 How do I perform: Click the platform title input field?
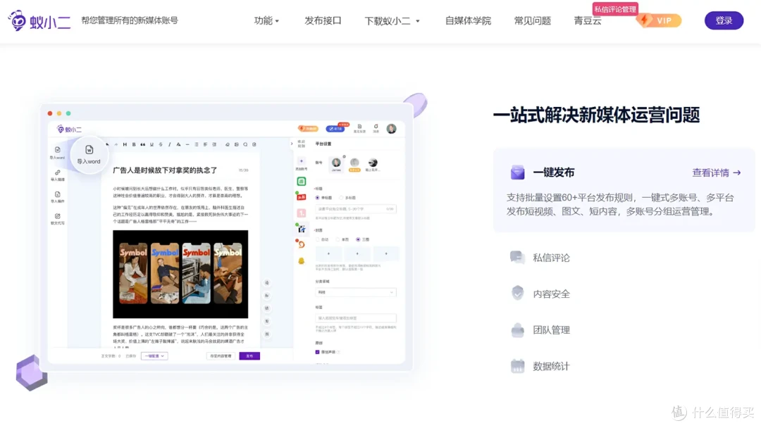click(x=356, y=209)
